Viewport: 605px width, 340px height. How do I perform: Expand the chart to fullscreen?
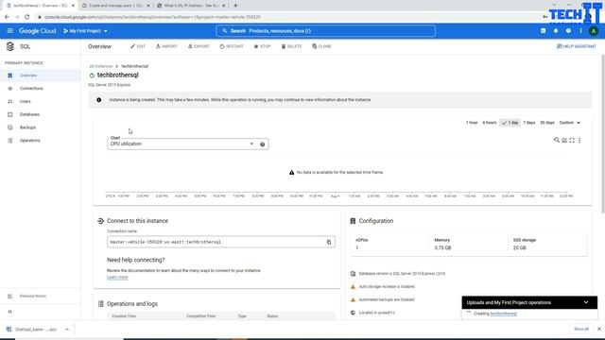point(572,140)
